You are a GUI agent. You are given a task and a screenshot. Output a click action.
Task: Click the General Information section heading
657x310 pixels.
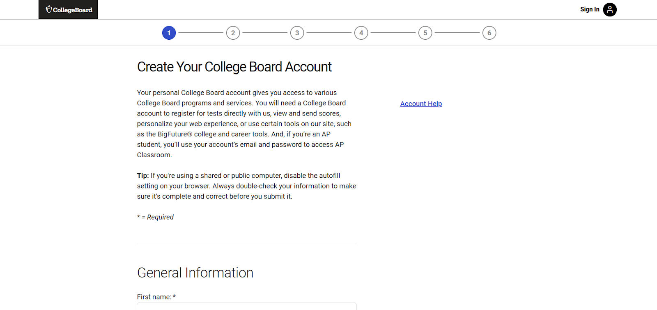pos(195,273)
